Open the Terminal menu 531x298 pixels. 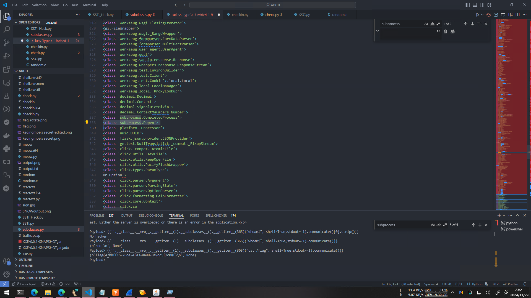pos(89,5)
